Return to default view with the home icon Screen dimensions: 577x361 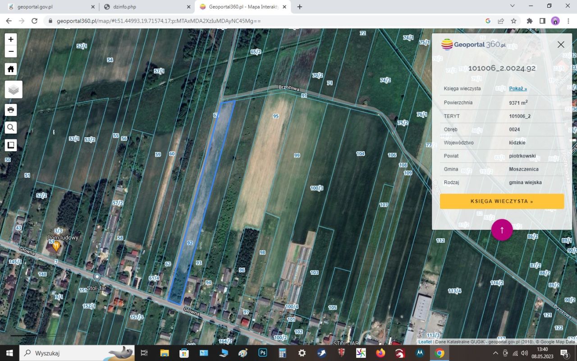(x=10, y=68)
